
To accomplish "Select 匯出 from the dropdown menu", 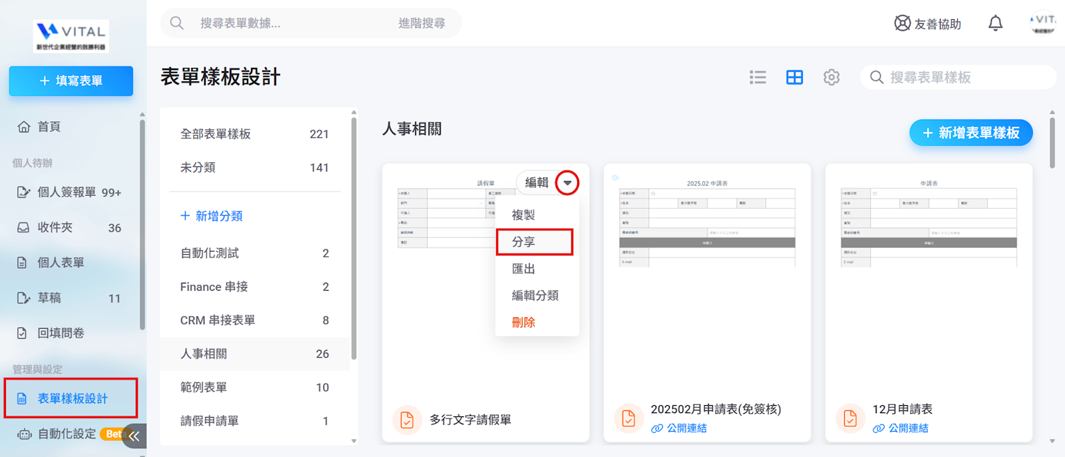I will (523, 269).
